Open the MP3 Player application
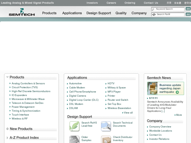This screenshot has width=191, height=143. (114, 92)
